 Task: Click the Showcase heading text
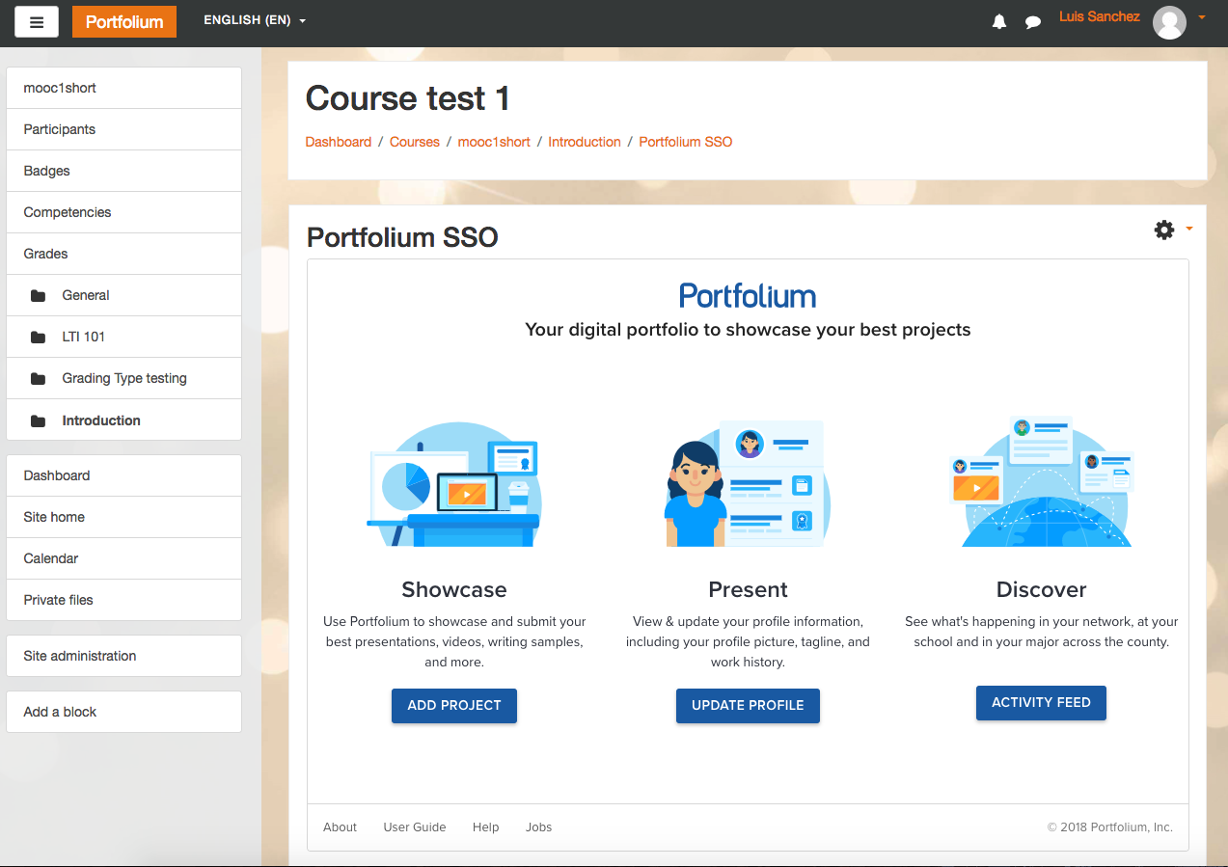(x=454, y=589)
